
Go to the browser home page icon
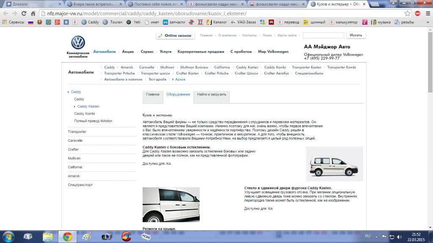click(33, 13)
